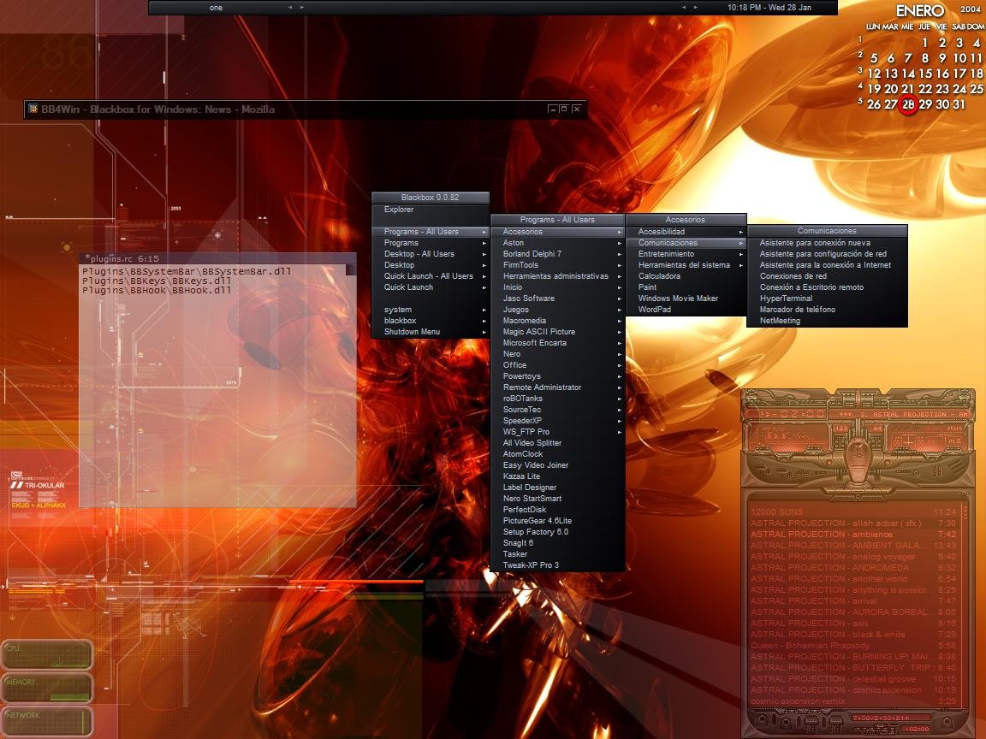986x739 pixels.
Task: Choose Asistente para conexión nueva
Action: pos(827,243)
